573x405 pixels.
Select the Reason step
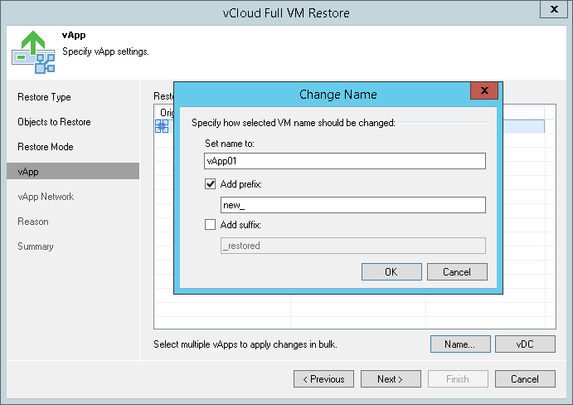33,222
